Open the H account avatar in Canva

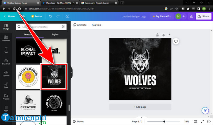coord(178,16)
